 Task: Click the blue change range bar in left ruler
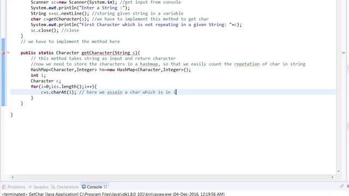tap(3, 72)
